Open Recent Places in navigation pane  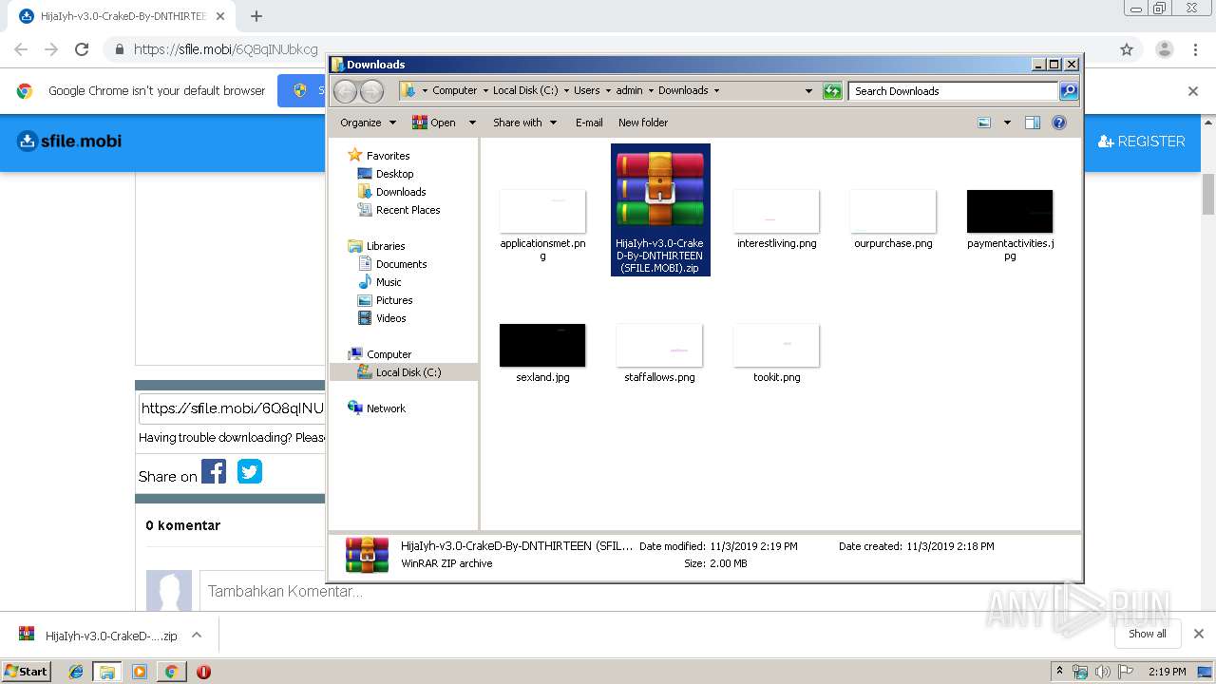pyautogui.click(x=399, y=210)
